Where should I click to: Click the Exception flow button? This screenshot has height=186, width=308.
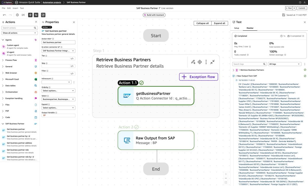coord(198,76)
